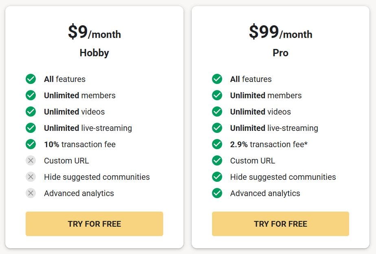
Task: Select the Pro plan title
Action: pyautogui.click(x=280, y=53)
